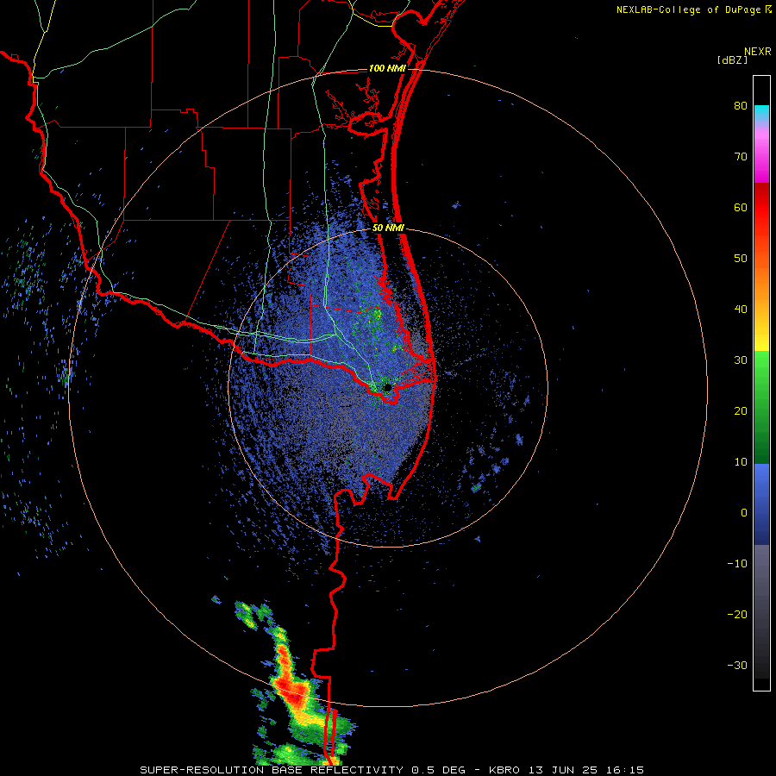Click the 20 value on dBZ scale

point(741,411)
